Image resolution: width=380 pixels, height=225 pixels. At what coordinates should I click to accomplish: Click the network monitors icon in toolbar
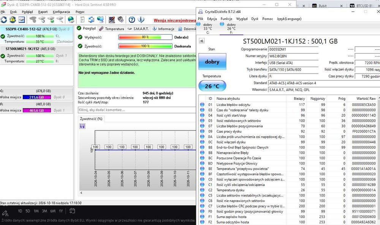point(100,20)
